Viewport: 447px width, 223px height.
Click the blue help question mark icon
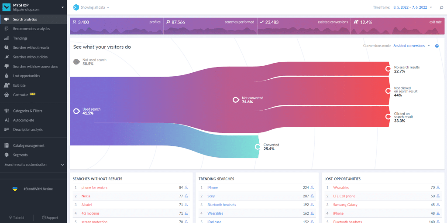coord(437,46)
